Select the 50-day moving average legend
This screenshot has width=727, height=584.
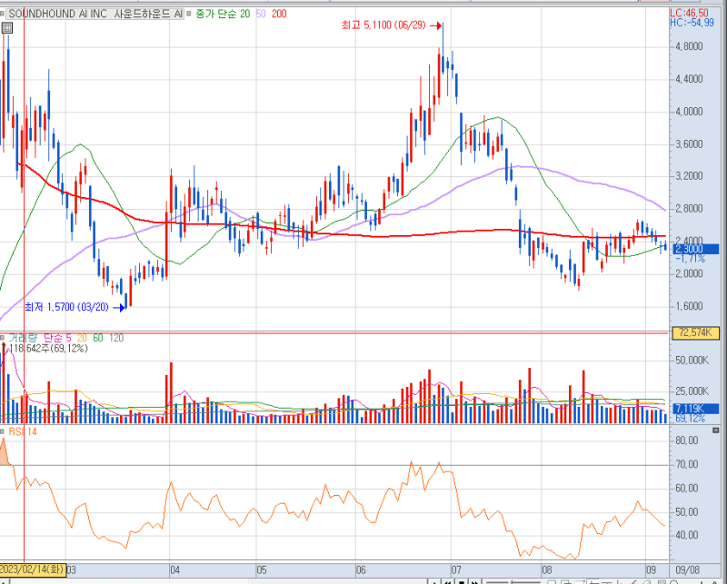(x=261, y=15)
